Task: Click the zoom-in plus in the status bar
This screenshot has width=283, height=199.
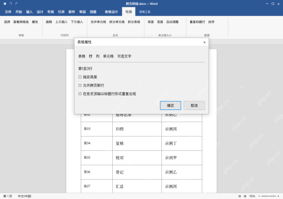Action: [278, 196]
